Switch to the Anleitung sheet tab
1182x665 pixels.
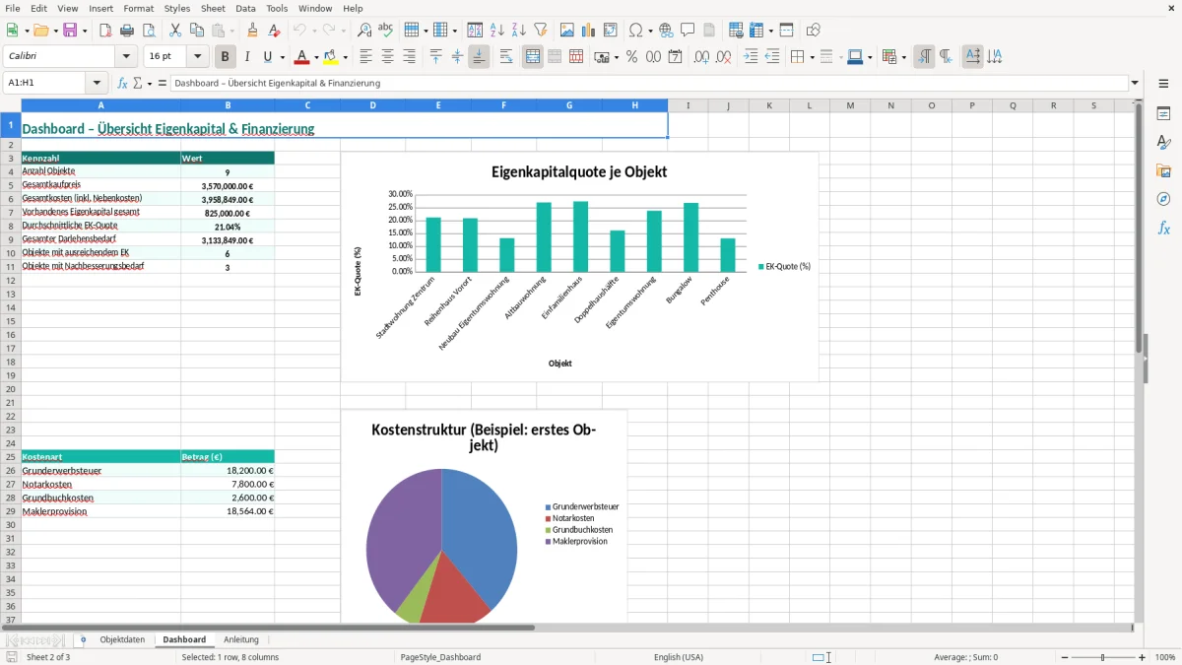click(x=241, y=639)
